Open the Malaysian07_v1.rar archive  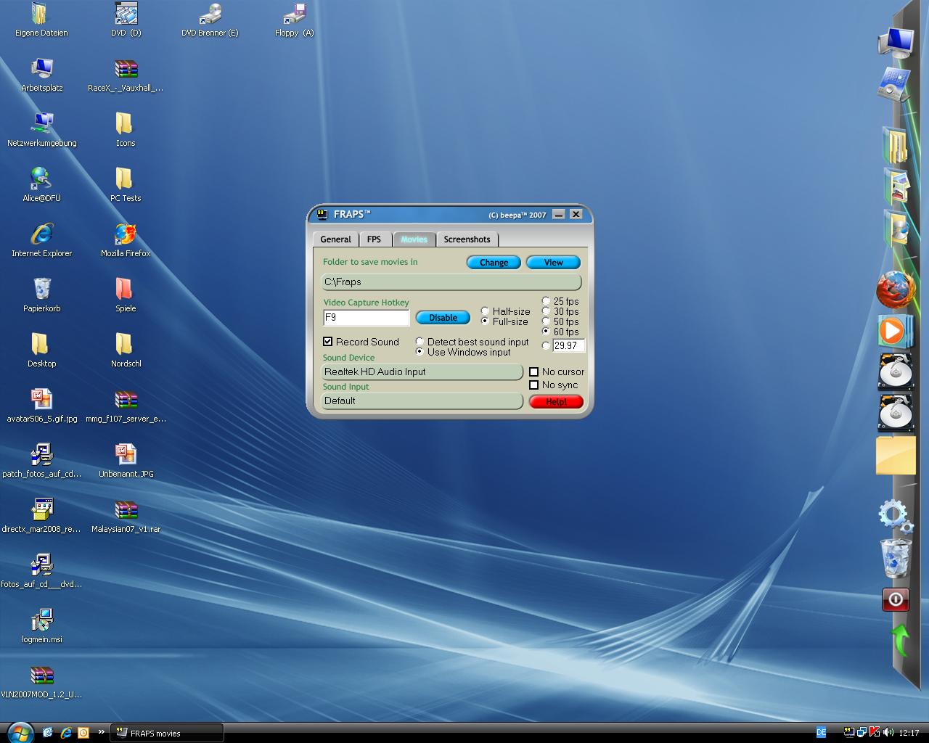126,511
